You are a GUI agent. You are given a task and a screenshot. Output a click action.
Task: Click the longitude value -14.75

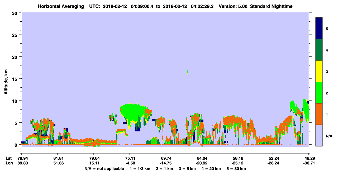coord(165,163)
